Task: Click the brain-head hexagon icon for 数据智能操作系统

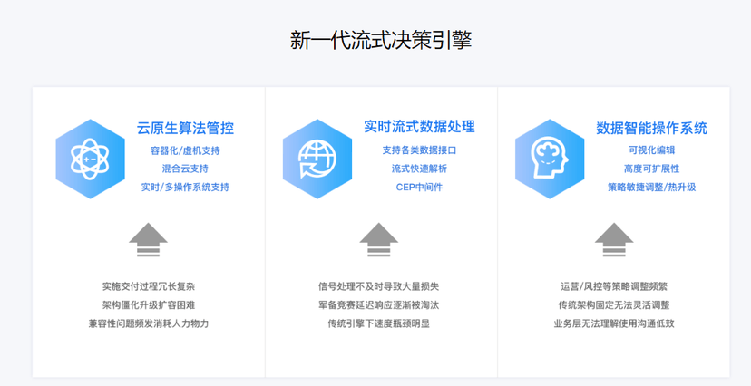Action: [550, 159]
